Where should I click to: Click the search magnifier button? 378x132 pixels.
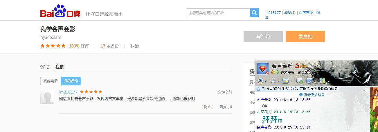(254, 13)
